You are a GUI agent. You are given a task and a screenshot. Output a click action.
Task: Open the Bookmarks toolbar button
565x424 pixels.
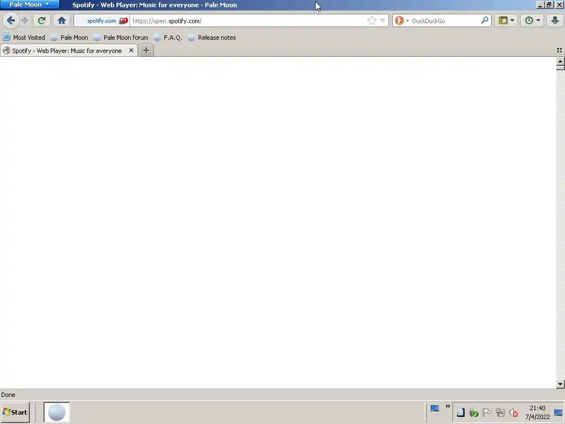coord(503,20)
